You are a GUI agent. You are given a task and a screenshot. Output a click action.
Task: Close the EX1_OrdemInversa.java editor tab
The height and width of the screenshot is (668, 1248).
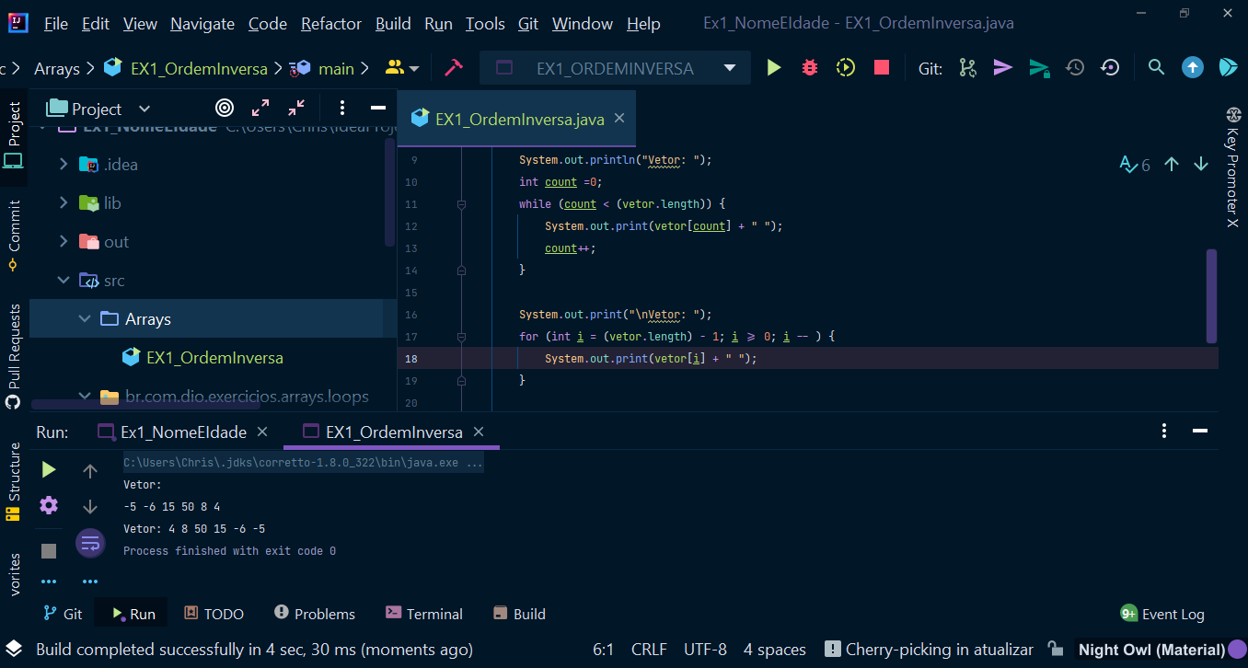(619, 118)
